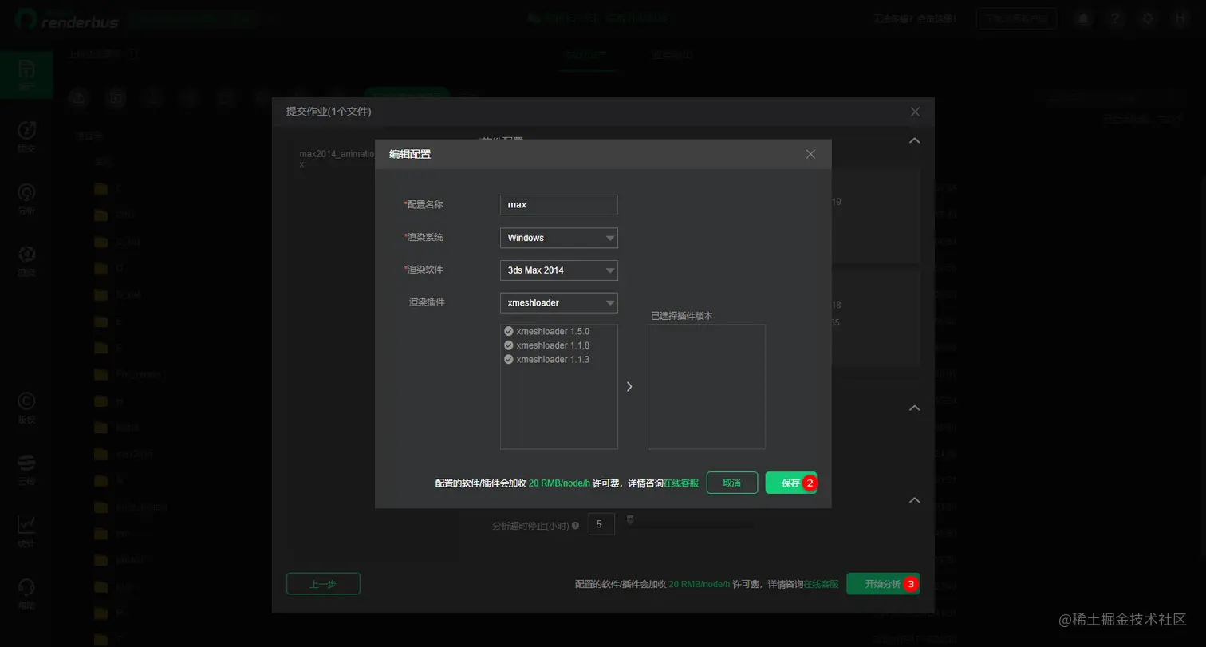Open the 云传 sidebar section
This screenshot has width=1206, height=647.
[x=26, y=470]
